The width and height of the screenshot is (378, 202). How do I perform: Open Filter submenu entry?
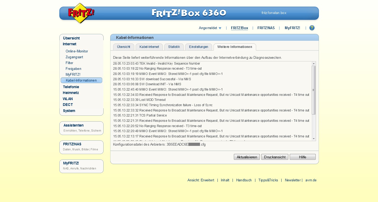click(69, 63)
